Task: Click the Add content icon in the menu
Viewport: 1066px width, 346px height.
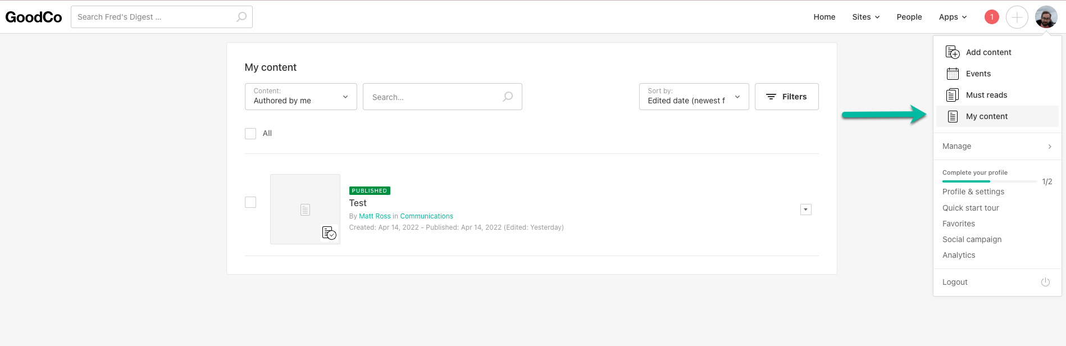Action: (953, 52)
